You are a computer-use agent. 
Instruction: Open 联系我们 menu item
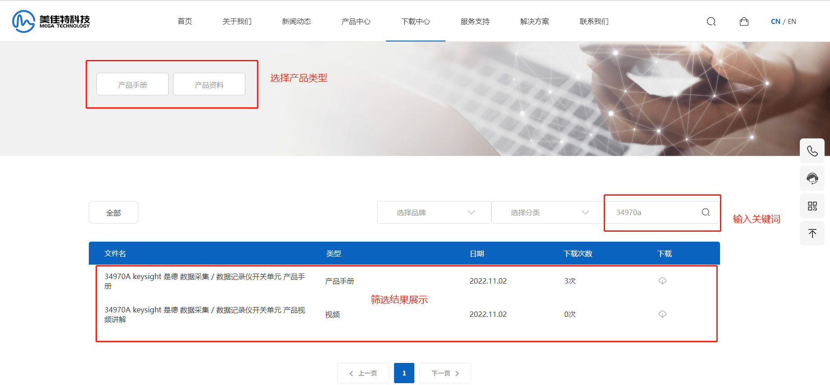click(x=594, y=21)
